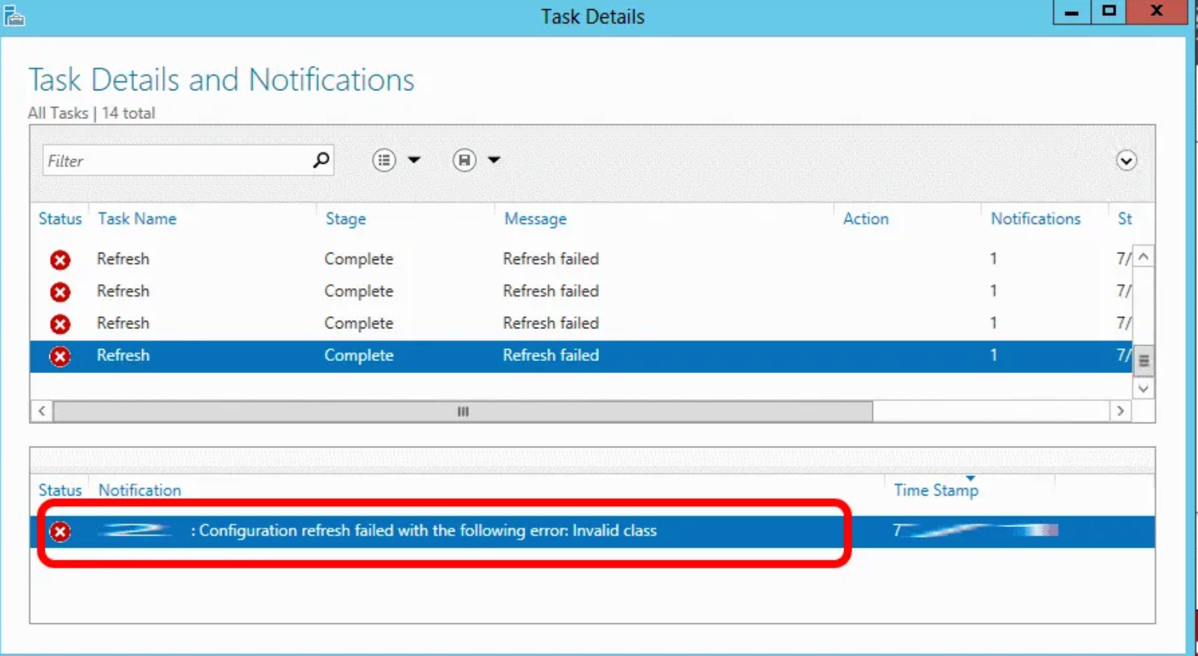The width and height of the screenshot is (1198, 656).
Task: Click the Task Details window icon in the title bar
Action: tap(14, 16)
